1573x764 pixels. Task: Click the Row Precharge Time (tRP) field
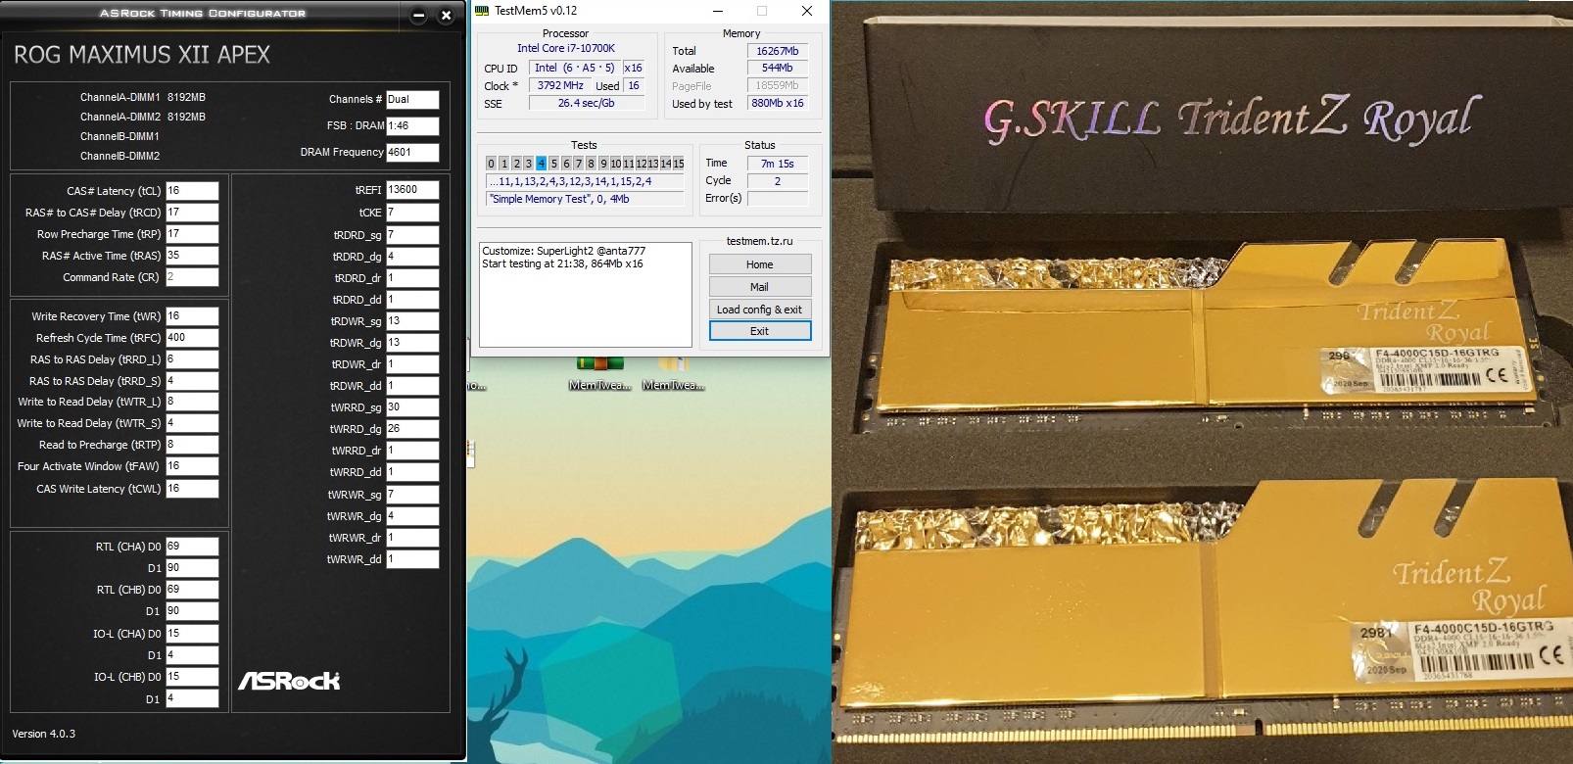[x=192, y=234]
